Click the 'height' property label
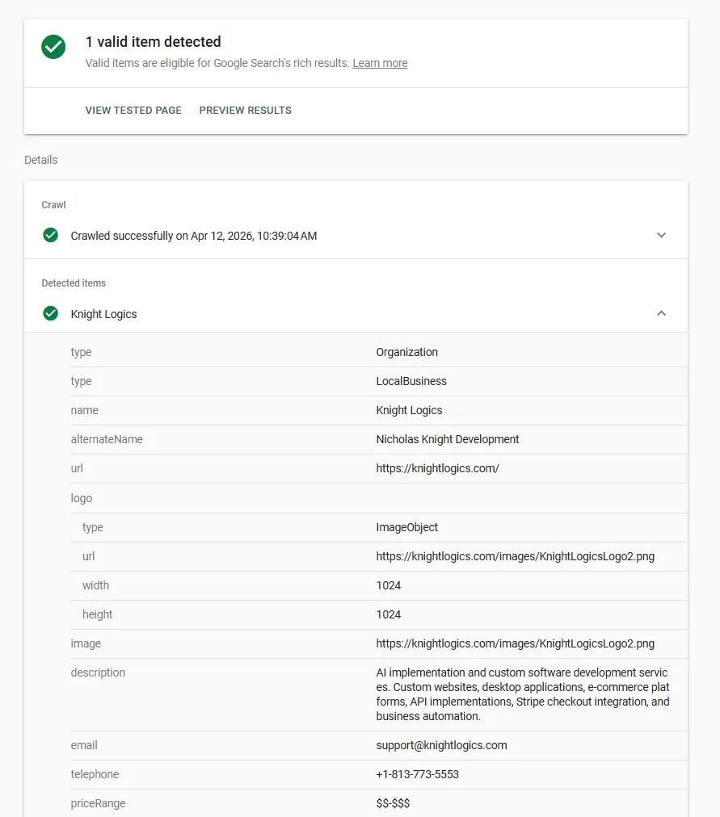Screen dimensions: 720x817 [98, 615]
